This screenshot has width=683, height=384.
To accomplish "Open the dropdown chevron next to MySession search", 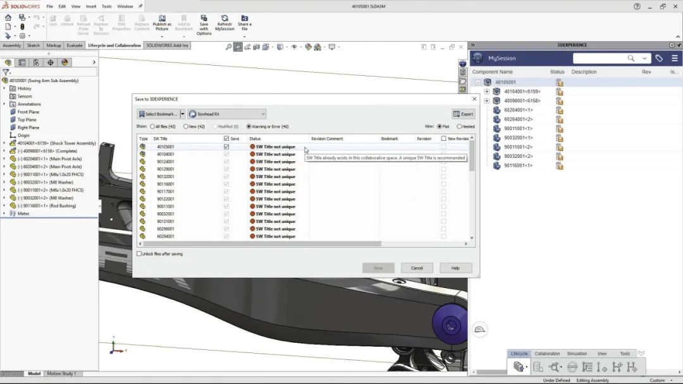I will (x=644, y=58).
